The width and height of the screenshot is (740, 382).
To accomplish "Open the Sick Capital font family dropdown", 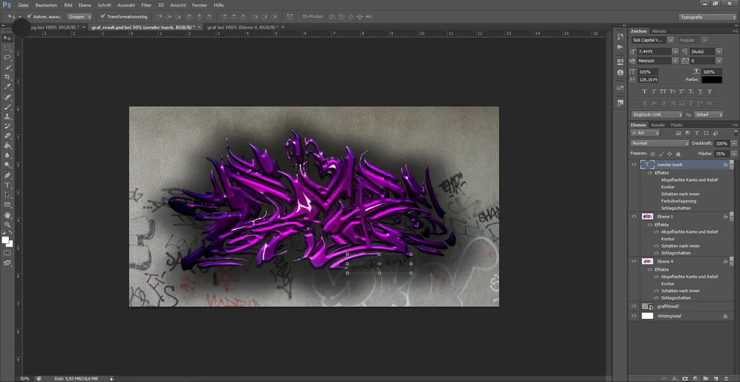I will click(671, 40).
